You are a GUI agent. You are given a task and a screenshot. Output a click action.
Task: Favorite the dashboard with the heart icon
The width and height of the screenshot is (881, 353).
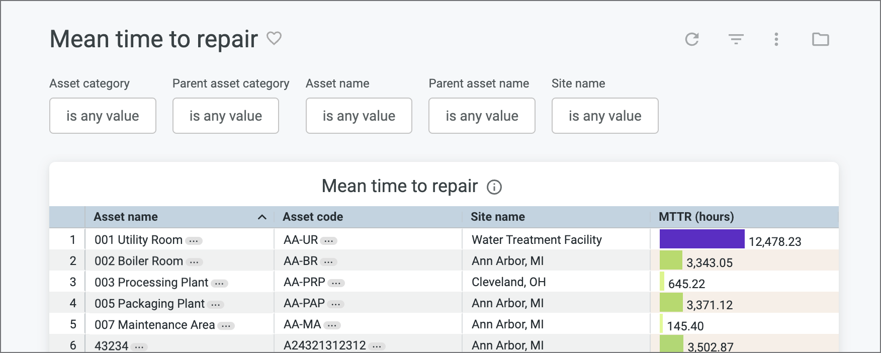(274, 38)
